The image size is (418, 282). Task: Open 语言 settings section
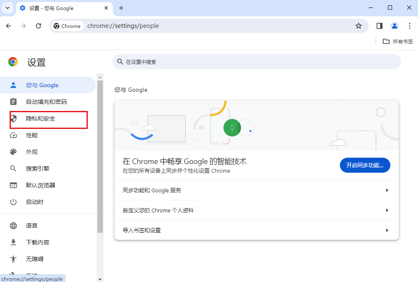48,226
